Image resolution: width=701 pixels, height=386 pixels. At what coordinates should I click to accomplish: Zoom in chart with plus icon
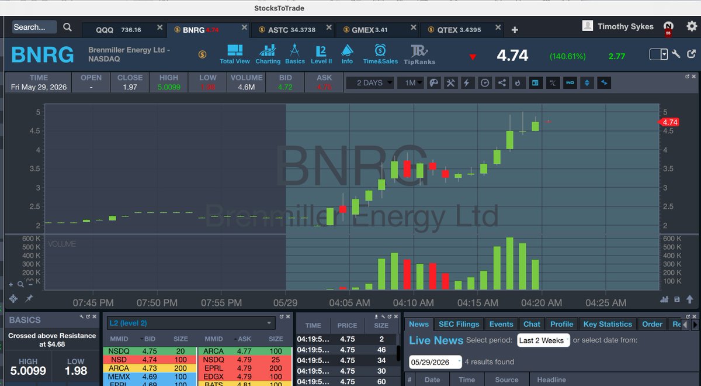click(x=11, y=284)
